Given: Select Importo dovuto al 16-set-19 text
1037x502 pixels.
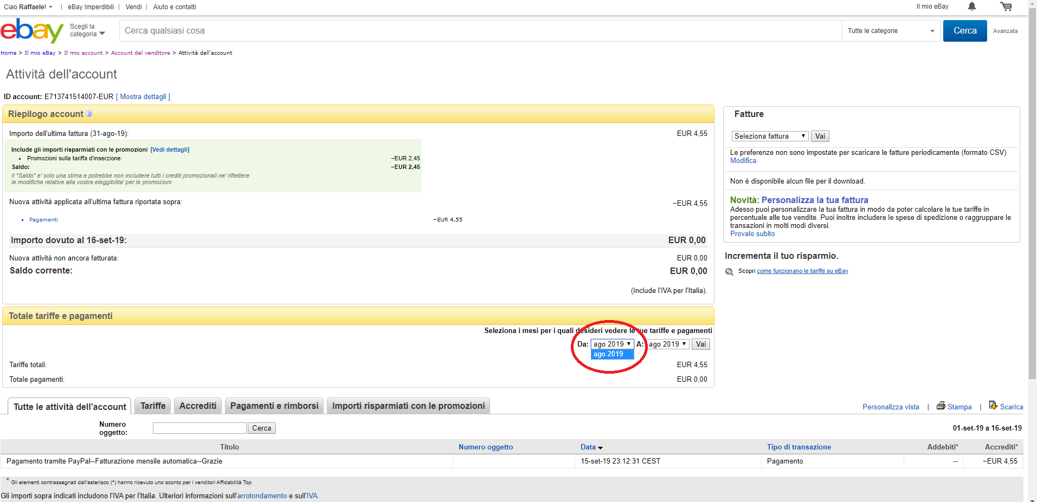Looking at the screenshot, I should pos(69,240).
